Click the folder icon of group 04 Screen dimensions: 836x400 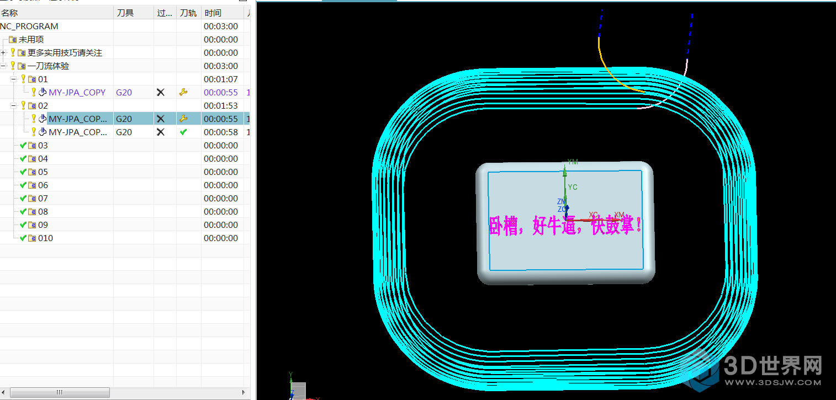pyautogui.click(x=32, y=159)
